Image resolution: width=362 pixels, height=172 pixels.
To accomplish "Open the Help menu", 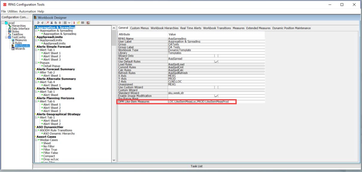I will click(41, 11).
